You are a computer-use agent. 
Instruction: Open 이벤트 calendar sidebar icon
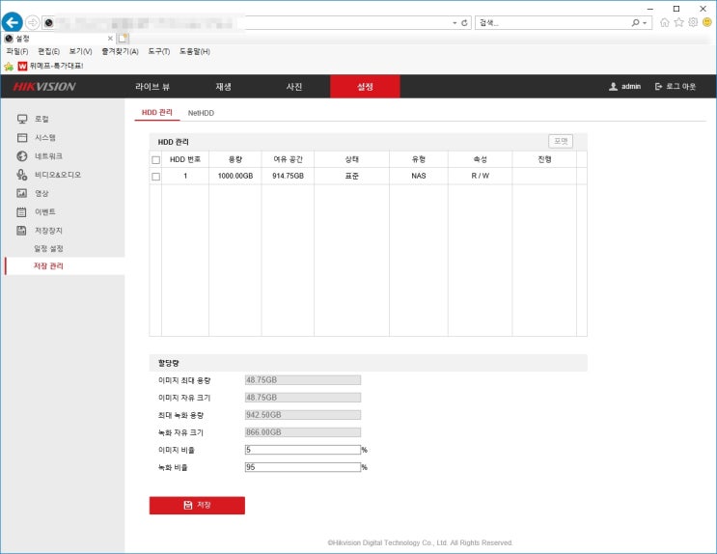click(21, 211)
